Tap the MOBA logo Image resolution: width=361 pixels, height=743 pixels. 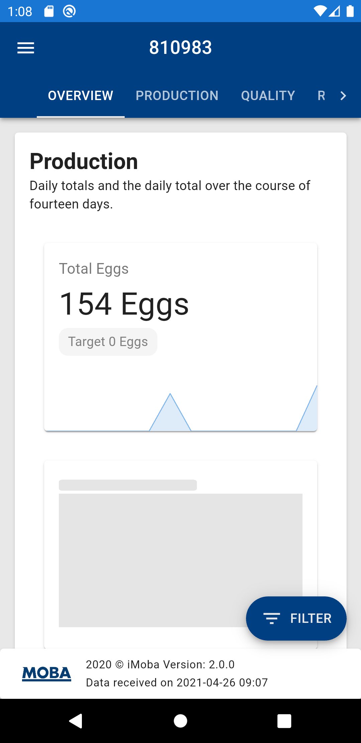46,673
